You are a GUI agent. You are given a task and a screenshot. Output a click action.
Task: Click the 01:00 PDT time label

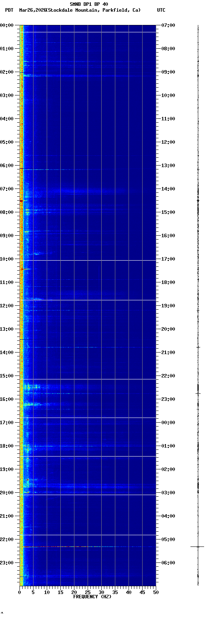tap(7, 48)
